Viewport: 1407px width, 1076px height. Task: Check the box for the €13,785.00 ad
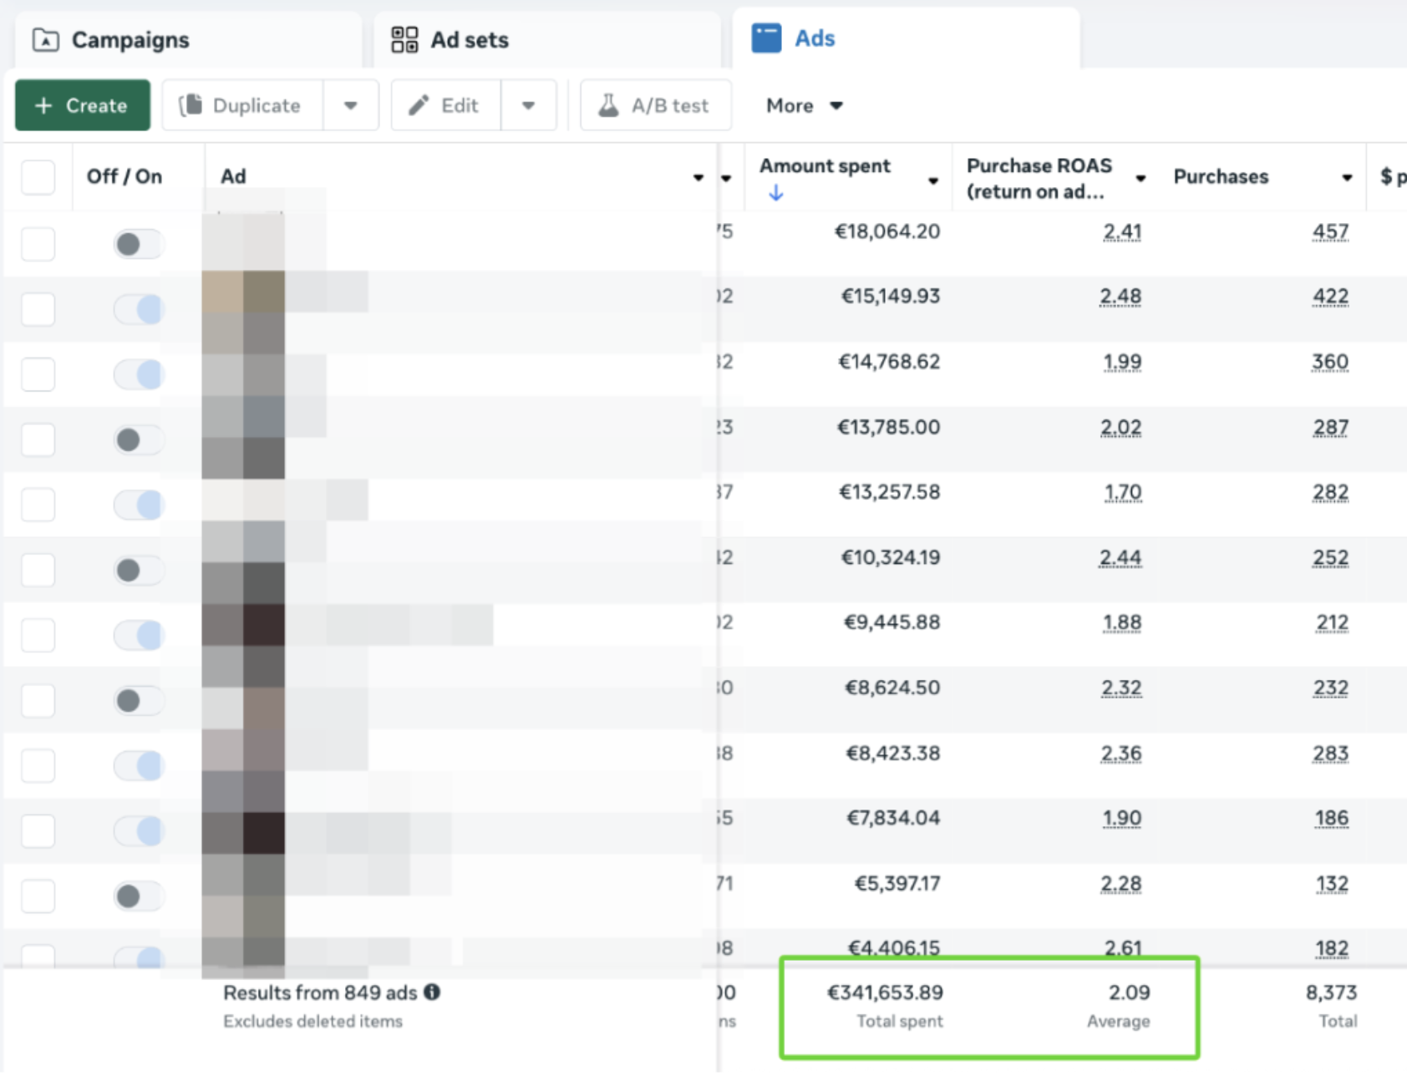point(38,439)
